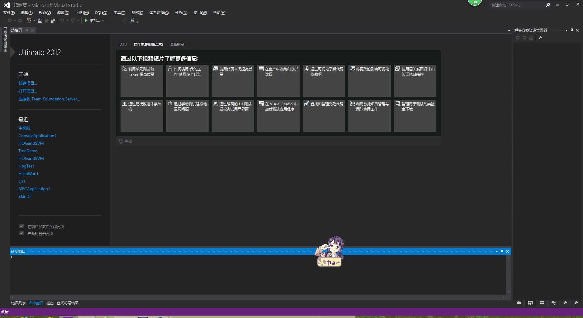Open the 工具 menu

[x=119, y=13]
